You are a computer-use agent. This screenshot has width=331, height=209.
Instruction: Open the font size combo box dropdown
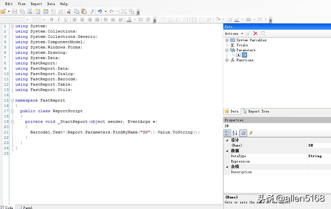44,19
